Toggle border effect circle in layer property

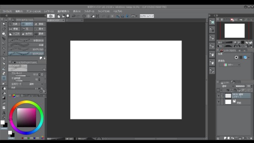[236, 57]
